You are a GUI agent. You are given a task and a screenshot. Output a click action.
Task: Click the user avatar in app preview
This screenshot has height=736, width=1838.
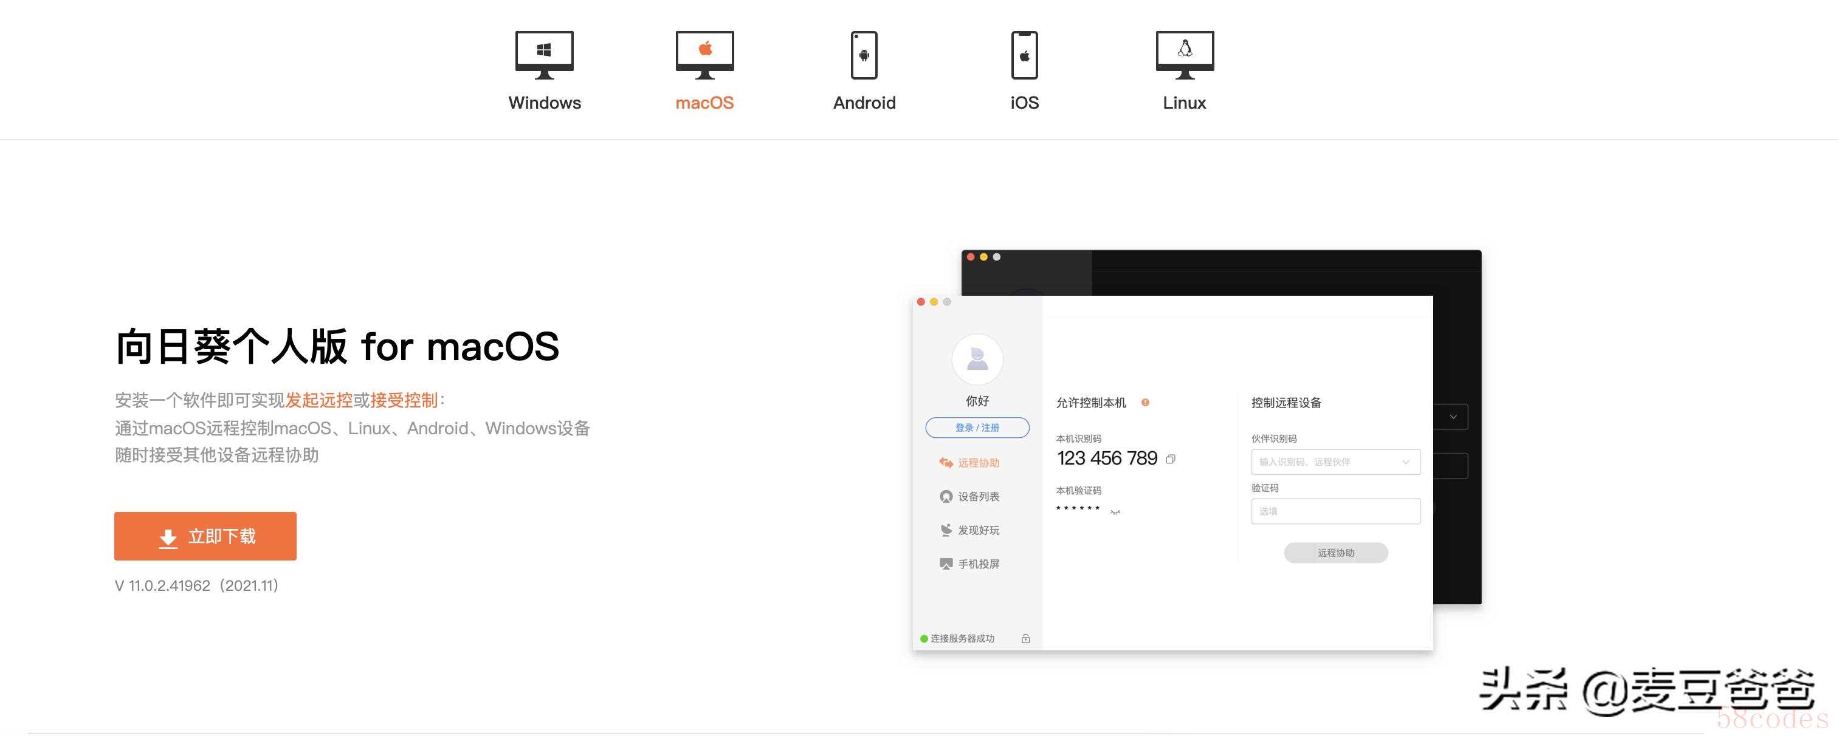point(977,359)
